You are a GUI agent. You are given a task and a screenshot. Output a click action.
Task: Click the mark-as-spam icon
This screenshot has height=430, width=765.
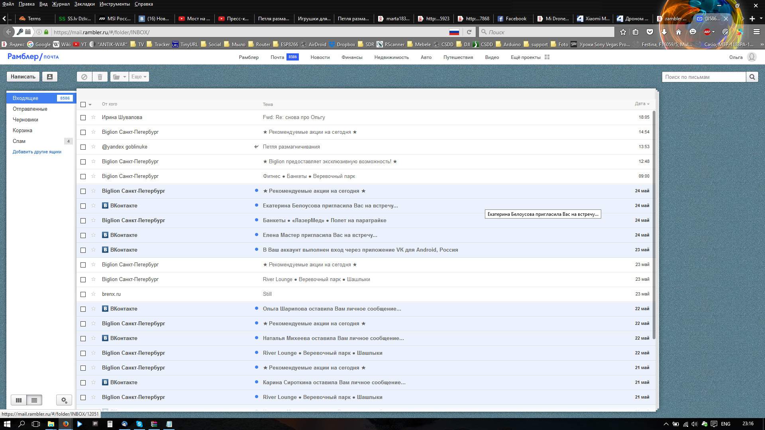click(x=84, y=77)
